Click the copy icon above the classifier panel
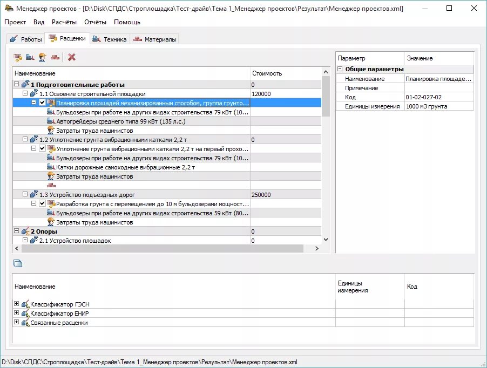The height and width of the screenshot is (368, 487). click(x=17, y=263)
